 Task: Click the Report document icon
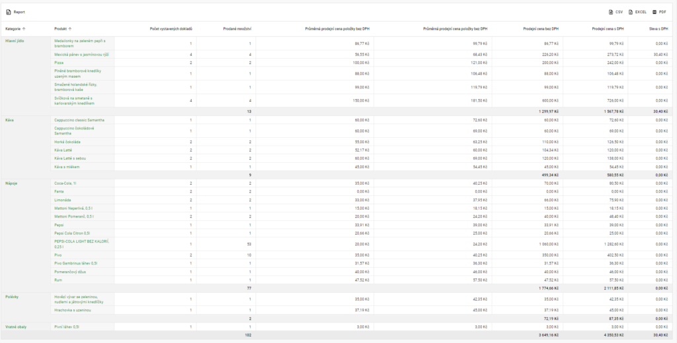[9, 12]
